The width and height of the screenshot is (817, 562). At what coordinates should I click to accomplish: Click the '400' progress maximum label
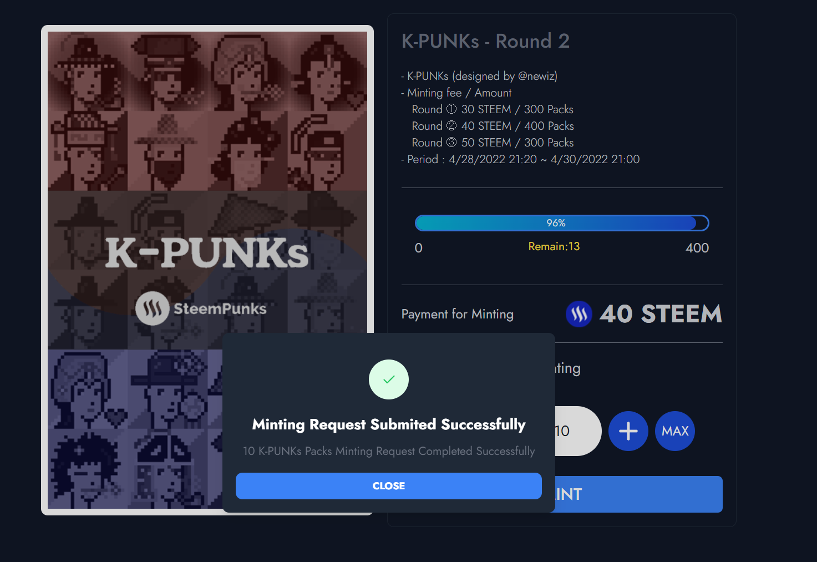(697, 248)
